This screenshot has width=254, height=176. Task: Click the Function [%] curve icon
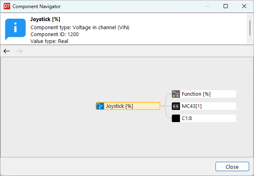[176, 94]
